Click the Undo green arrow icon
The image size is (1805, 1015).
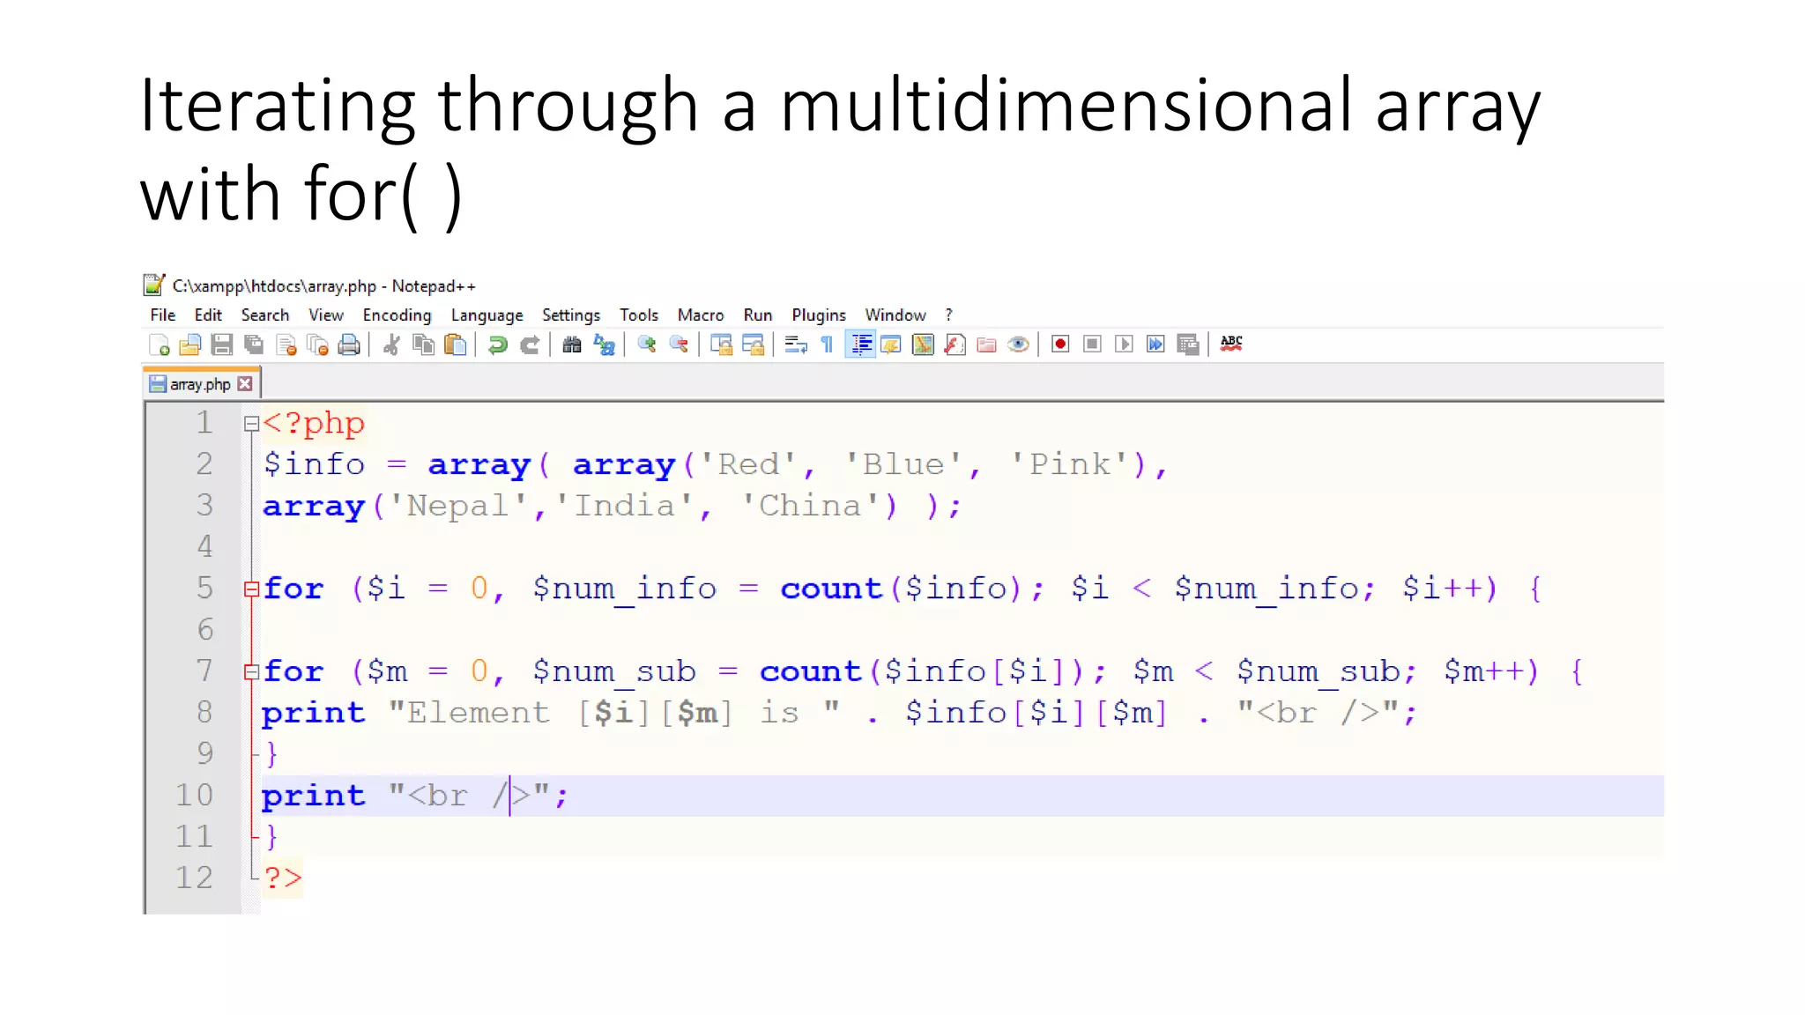pyautogui.click(x=498, y=345)
